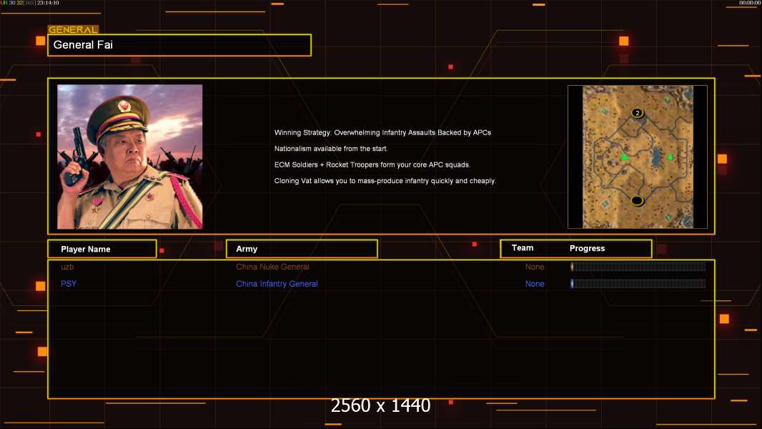Click the Team column header label
This screenshot has height=429, width=762.
coord(523,248)
